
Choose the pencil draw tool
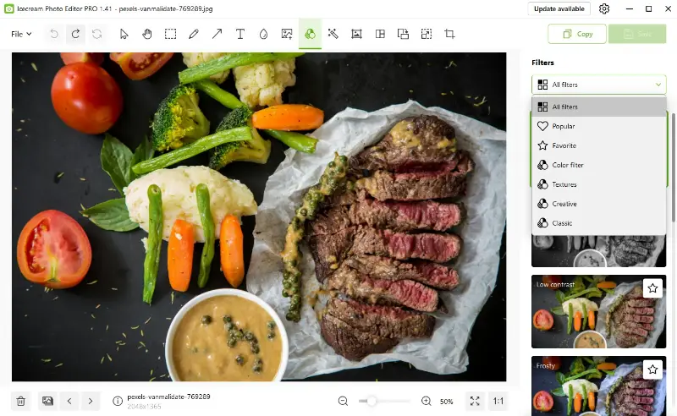pyautogui.click(x=194, y=34)
